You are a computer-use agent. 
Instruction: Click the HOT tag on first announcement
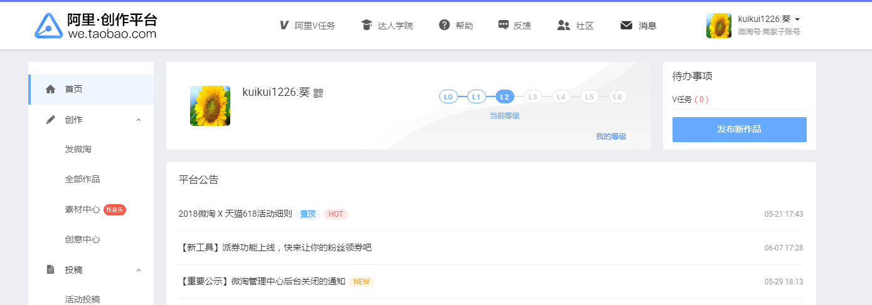point(336,214)
